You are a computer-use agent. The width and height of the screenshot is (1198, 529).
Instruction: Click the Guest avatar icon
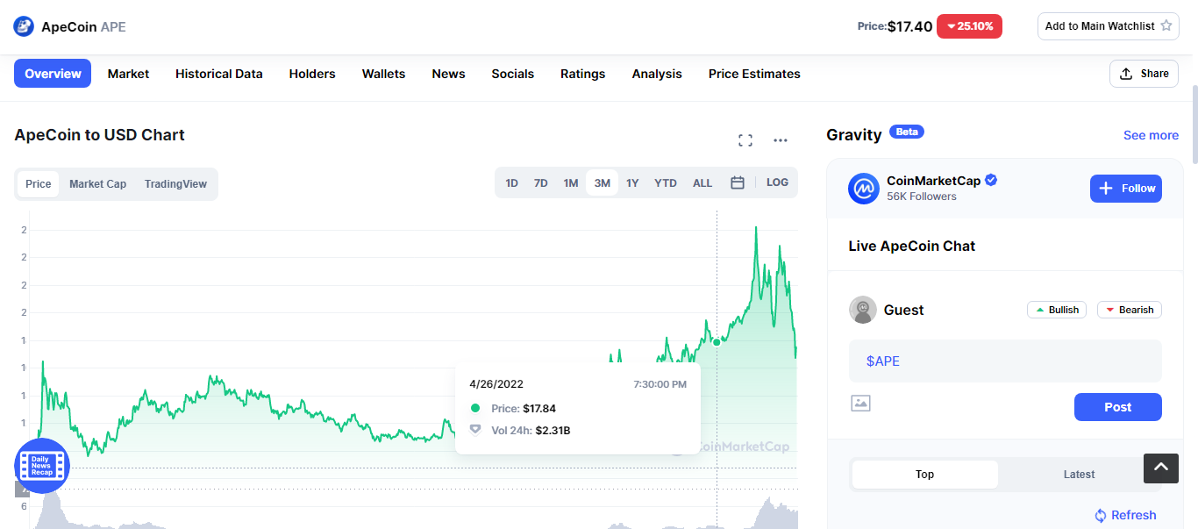(x=863, y=310)
